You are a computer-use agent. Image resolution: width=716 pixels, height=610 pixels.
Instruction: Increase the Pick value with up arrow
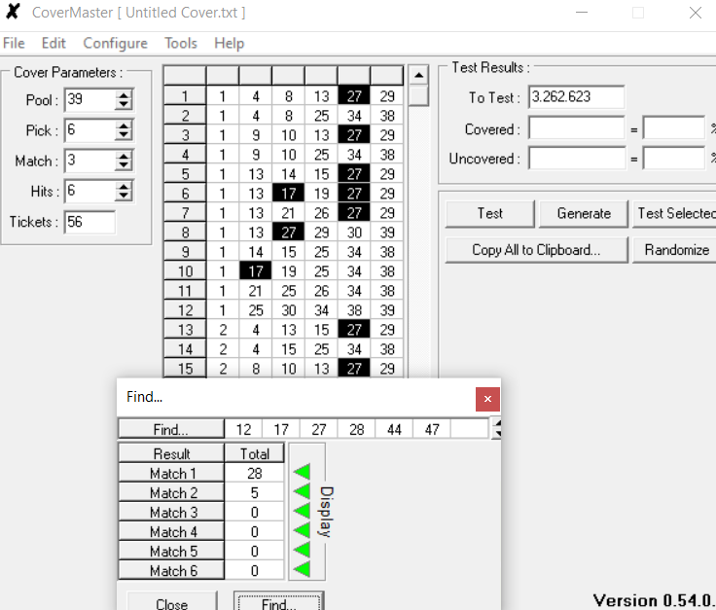coord(124,126)
